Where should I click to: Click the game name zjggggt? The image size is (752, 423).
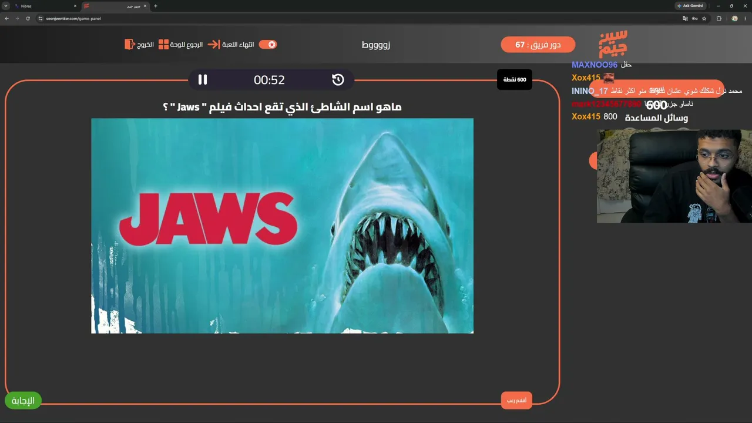click(x=376, y=45)
